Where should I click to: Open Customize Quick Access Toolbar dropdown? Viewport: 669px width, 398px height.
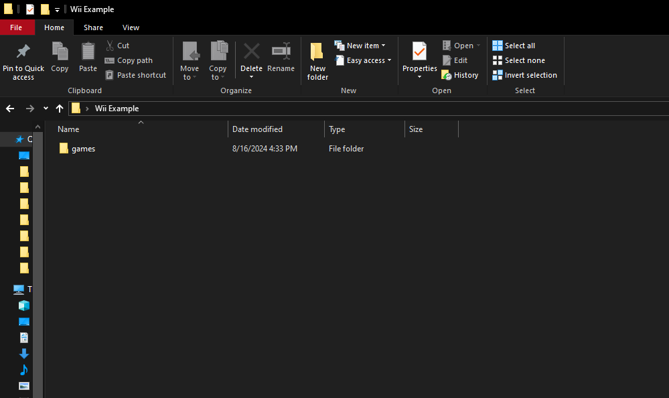click(x=57, y=9)
